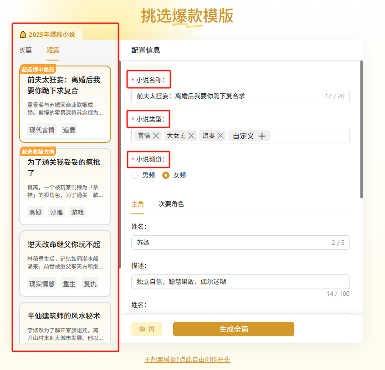Click the 重置 button
The image size is (385, 370).
point(147,329)
